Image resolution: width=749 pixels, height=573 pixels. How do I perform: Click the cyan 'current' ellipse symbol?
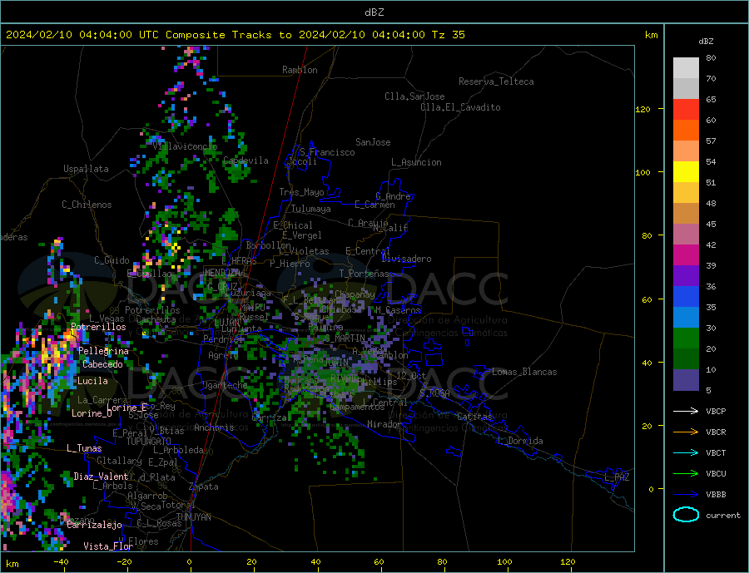point(686,515)
